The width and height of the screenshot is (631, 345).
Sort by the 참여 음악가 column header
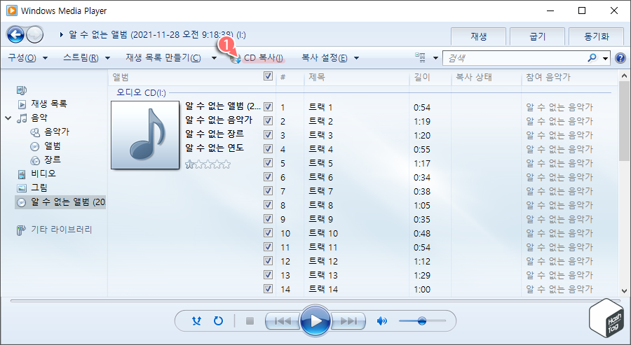569,77
